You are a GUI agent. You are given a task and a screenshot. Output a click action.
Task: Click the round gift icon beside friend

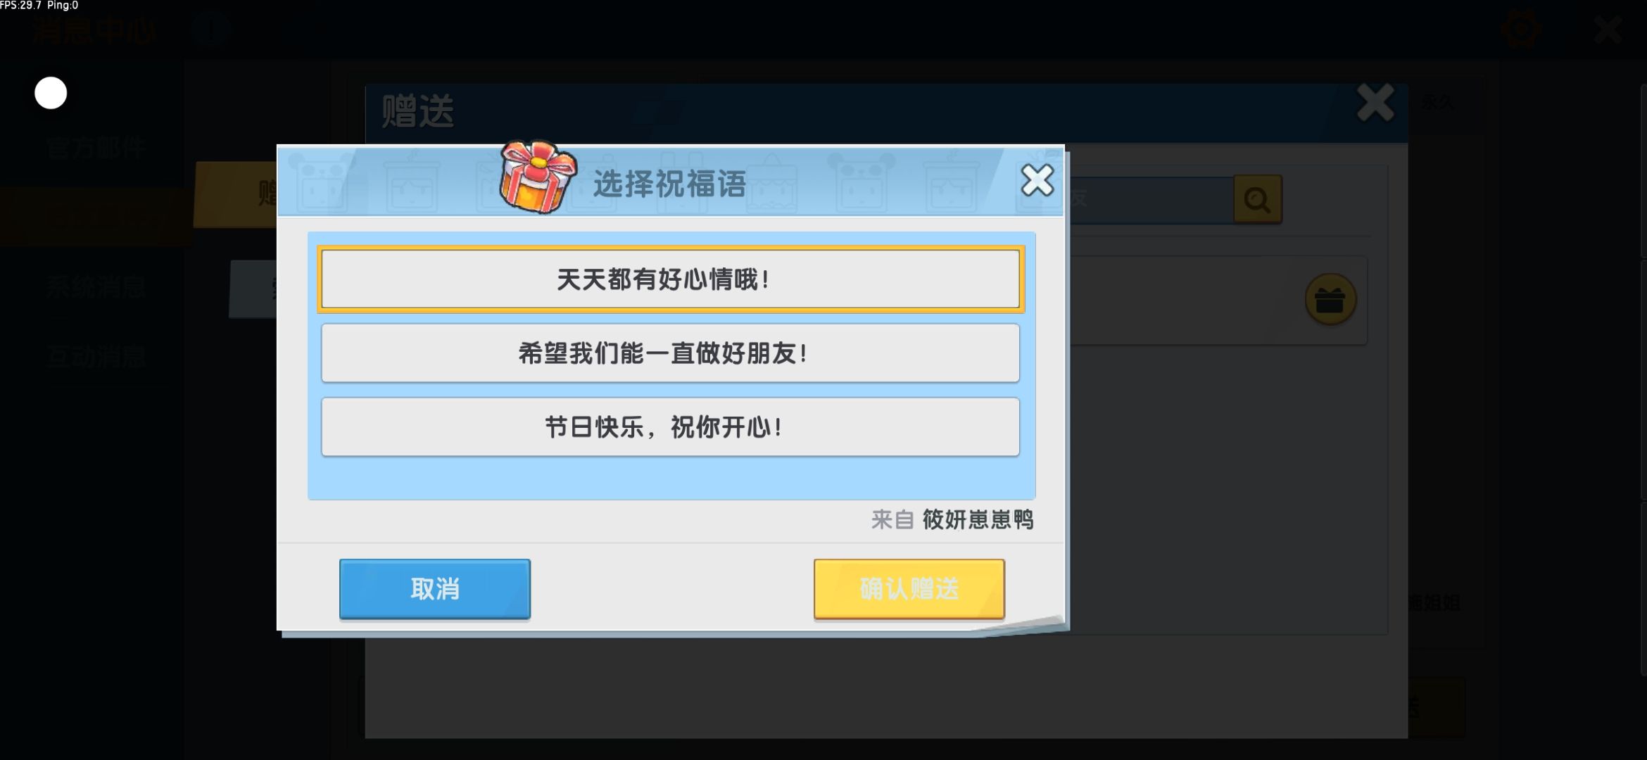click(1330, 300)
